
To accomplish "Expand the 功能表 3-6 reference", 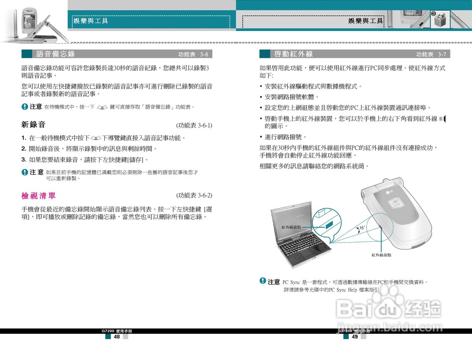I will [x=192, y=54].
